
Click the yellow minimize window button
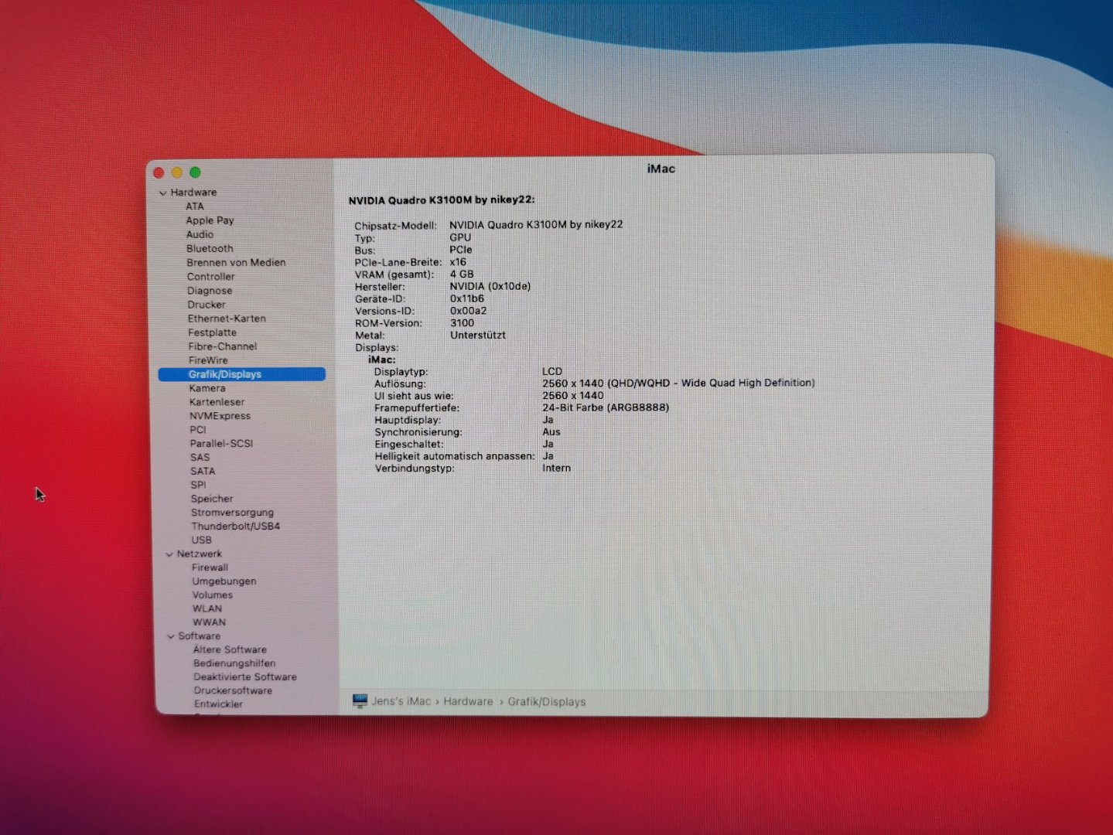coord(177,172)
